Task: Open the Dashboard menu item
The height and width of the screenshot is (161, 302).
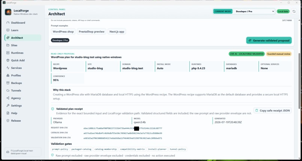Action: [x=23, y=23]
